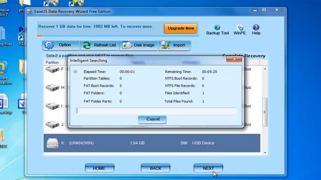
Task: Open the Help icon
Action: tap(256, 30)
